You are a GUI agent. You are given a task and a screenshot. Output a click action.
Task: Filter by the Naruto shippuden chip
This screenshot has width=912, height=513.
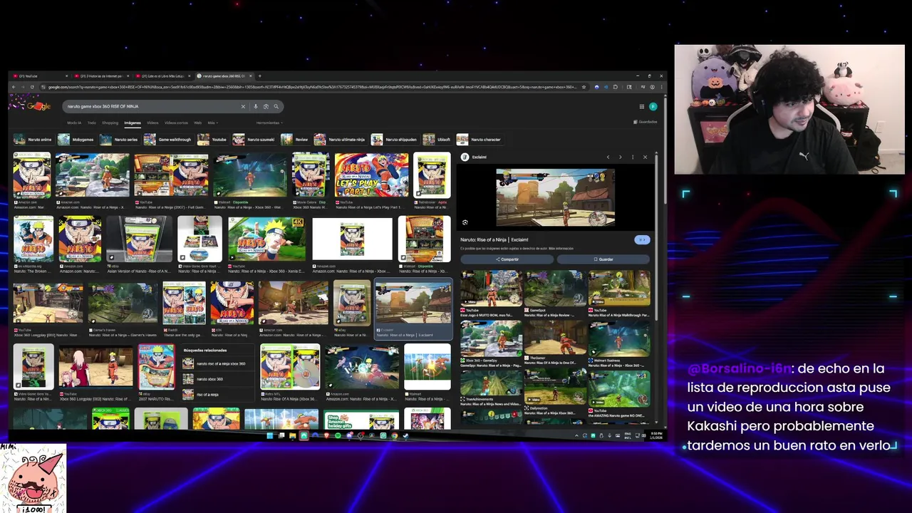pyautogui.click(x=395, y=140)
